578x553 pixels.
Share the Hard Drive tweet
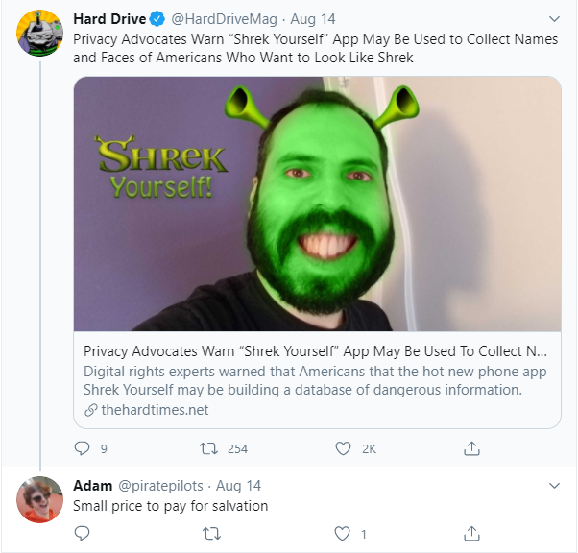point(471,448)
